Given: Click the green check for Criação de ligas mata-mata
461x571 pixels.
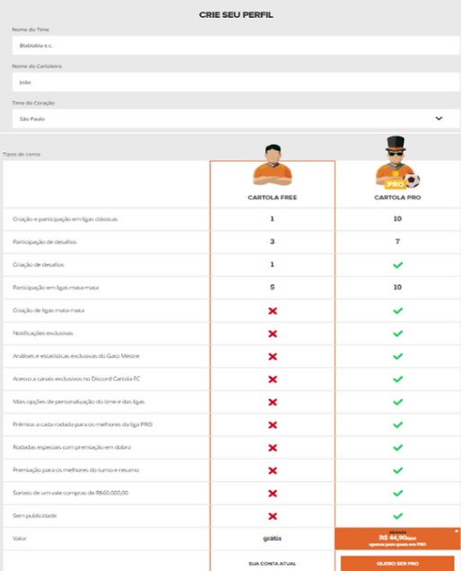Looking at the screenshot, I should click(398, 310).
